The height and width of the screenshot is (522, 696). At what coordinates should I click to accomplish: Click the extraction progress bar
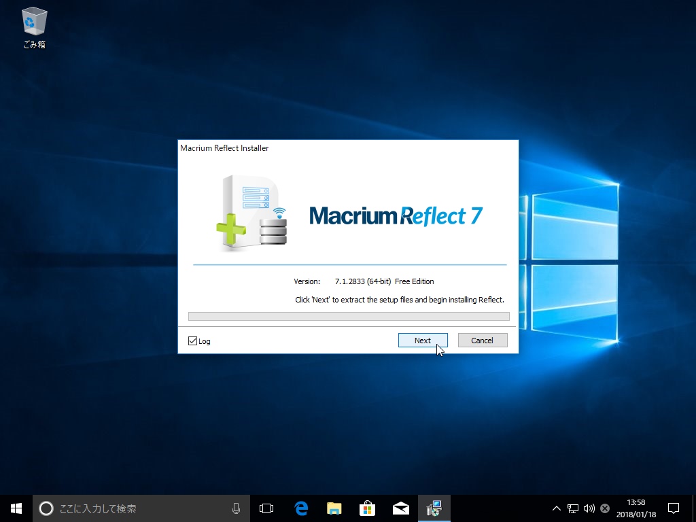point(349,316)
